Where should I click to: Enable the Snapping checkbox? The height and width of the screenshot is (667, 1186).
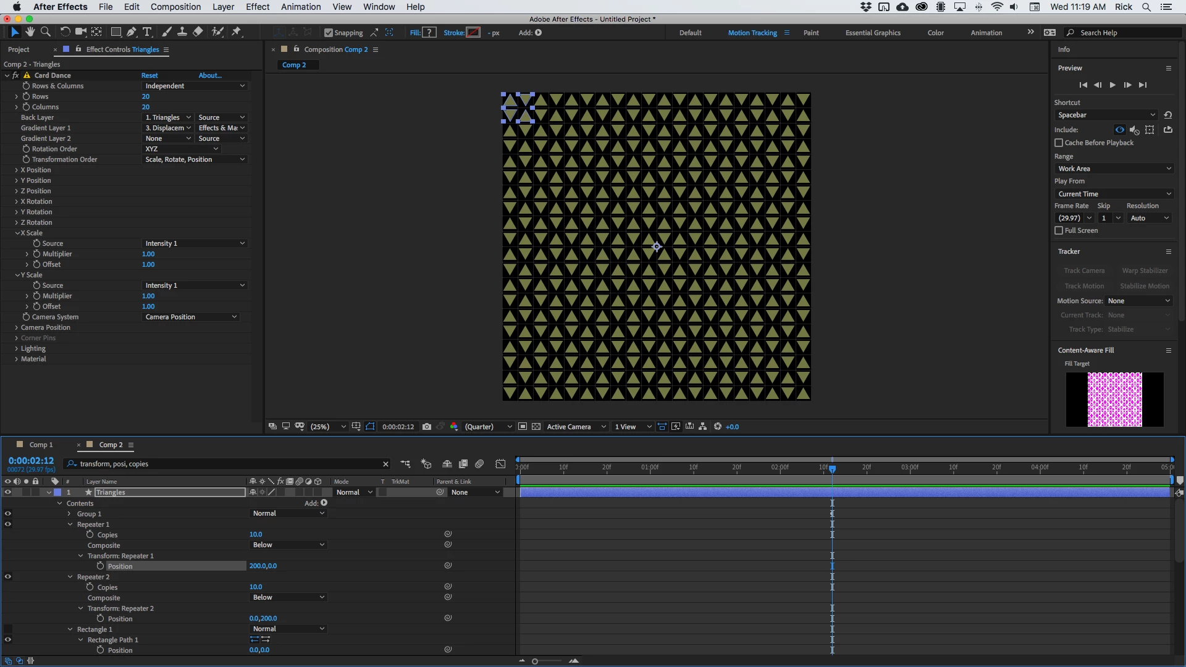pos(329,33)
